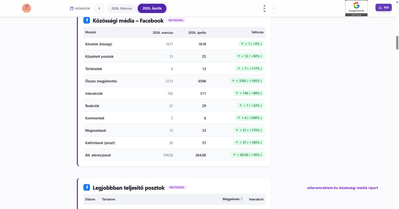This screenshot has height=209, width=399.
Task: Select the 2026. Március tab
Action: 122,8
